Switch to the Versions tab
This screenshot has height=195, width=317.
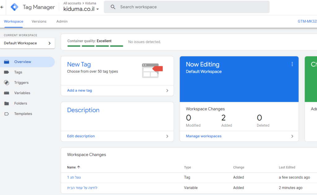point(39,21)
